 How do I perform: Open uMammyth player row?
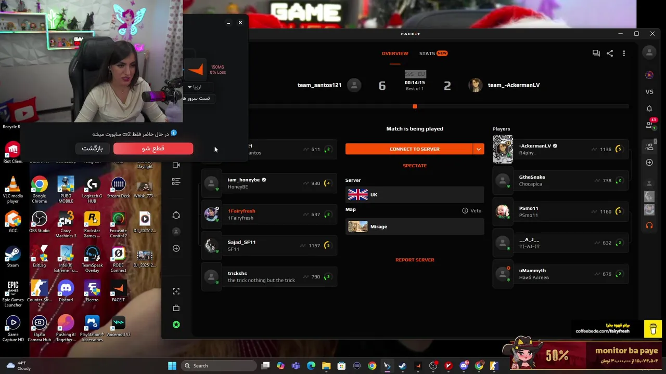click(x=560, y=274)
